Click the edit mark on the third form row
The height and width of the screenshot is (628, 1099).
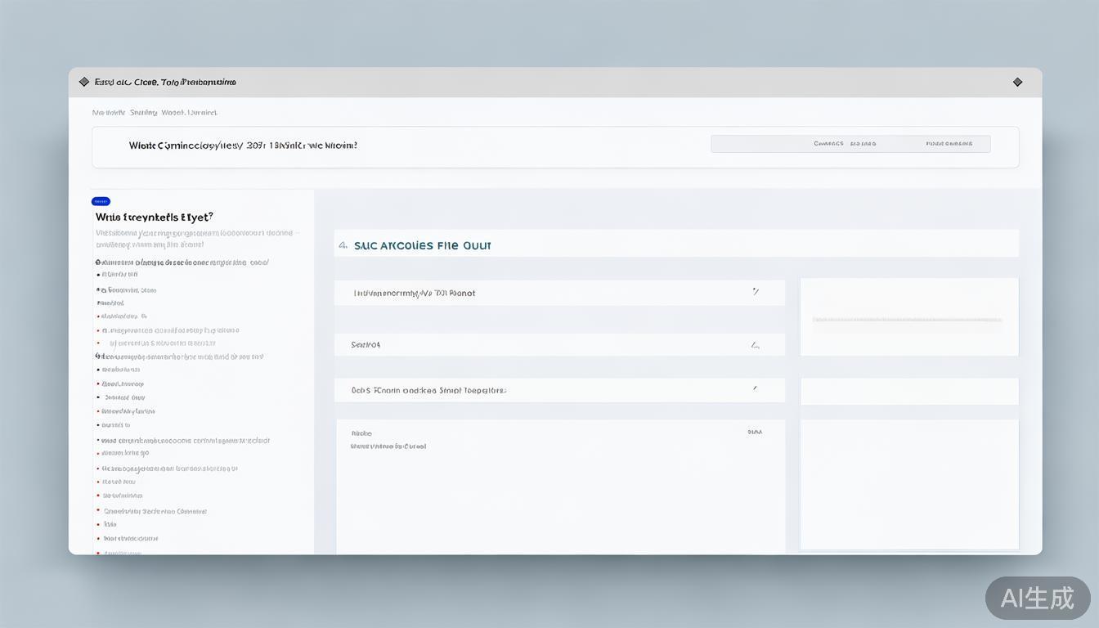(x=755, y=389)
